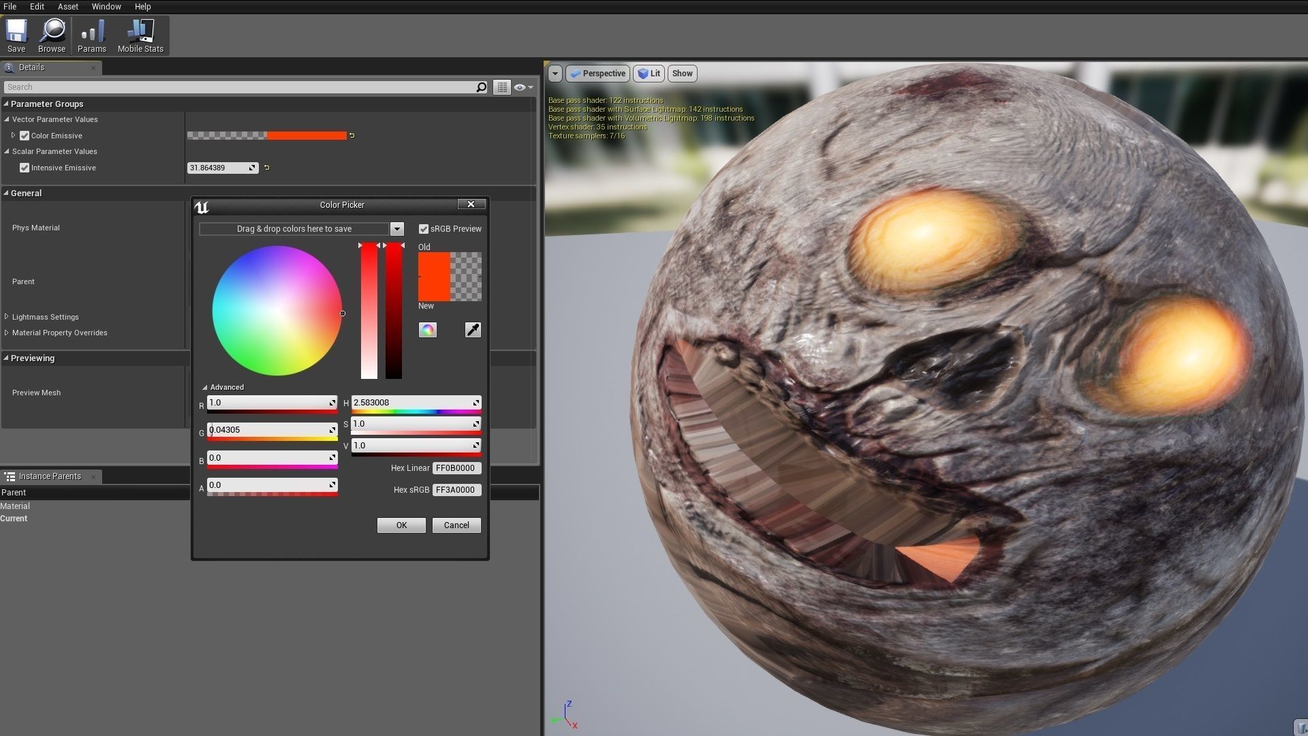Pick the eyedropper tool in Color Picker
Screen dimensions: 1308x736
(x=473, y=330)
